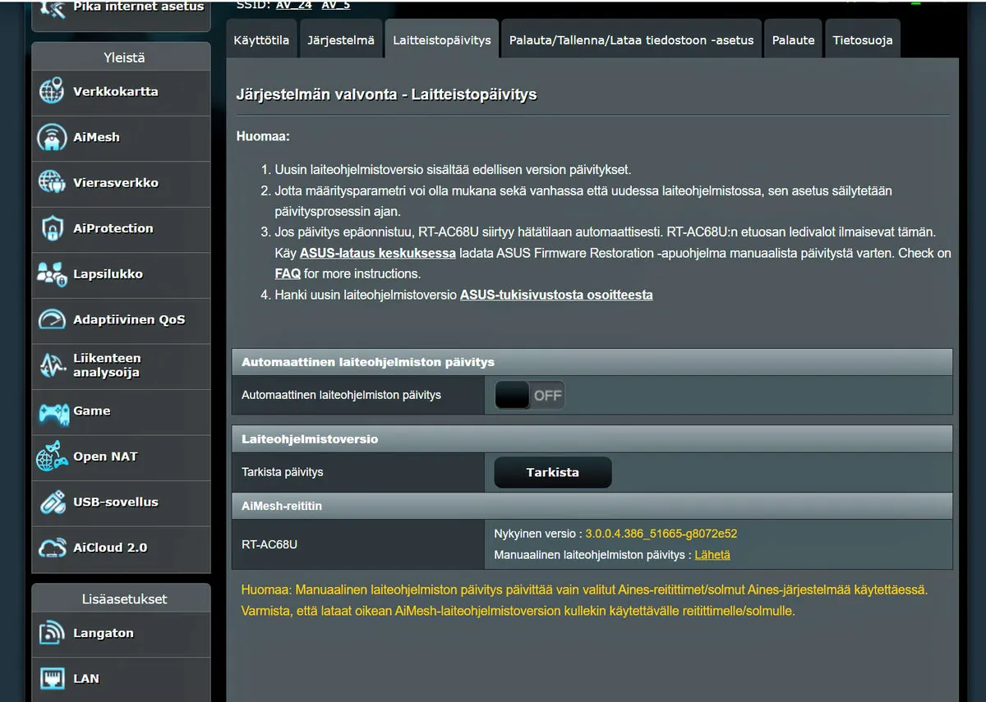Switch to the Käyttötila tab
The width and height of the screenshot is (986, 702).
pos(261,40)
